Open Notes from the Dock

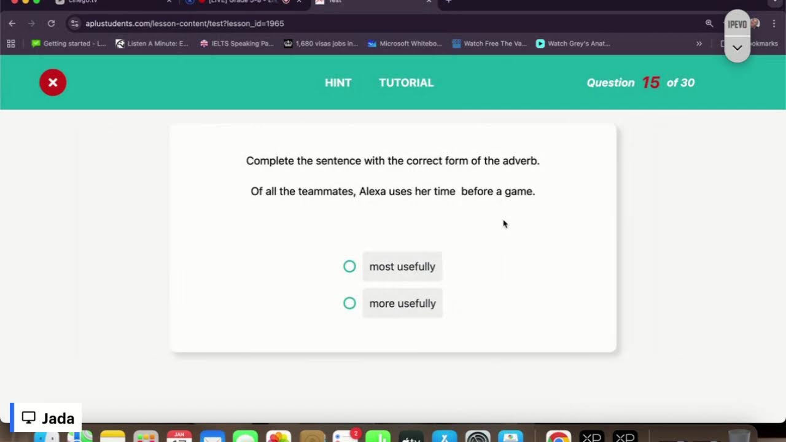pos(113,436)
